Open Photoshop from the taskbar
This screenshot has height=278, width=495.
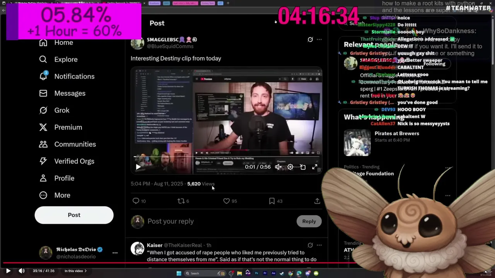(256, 273)
